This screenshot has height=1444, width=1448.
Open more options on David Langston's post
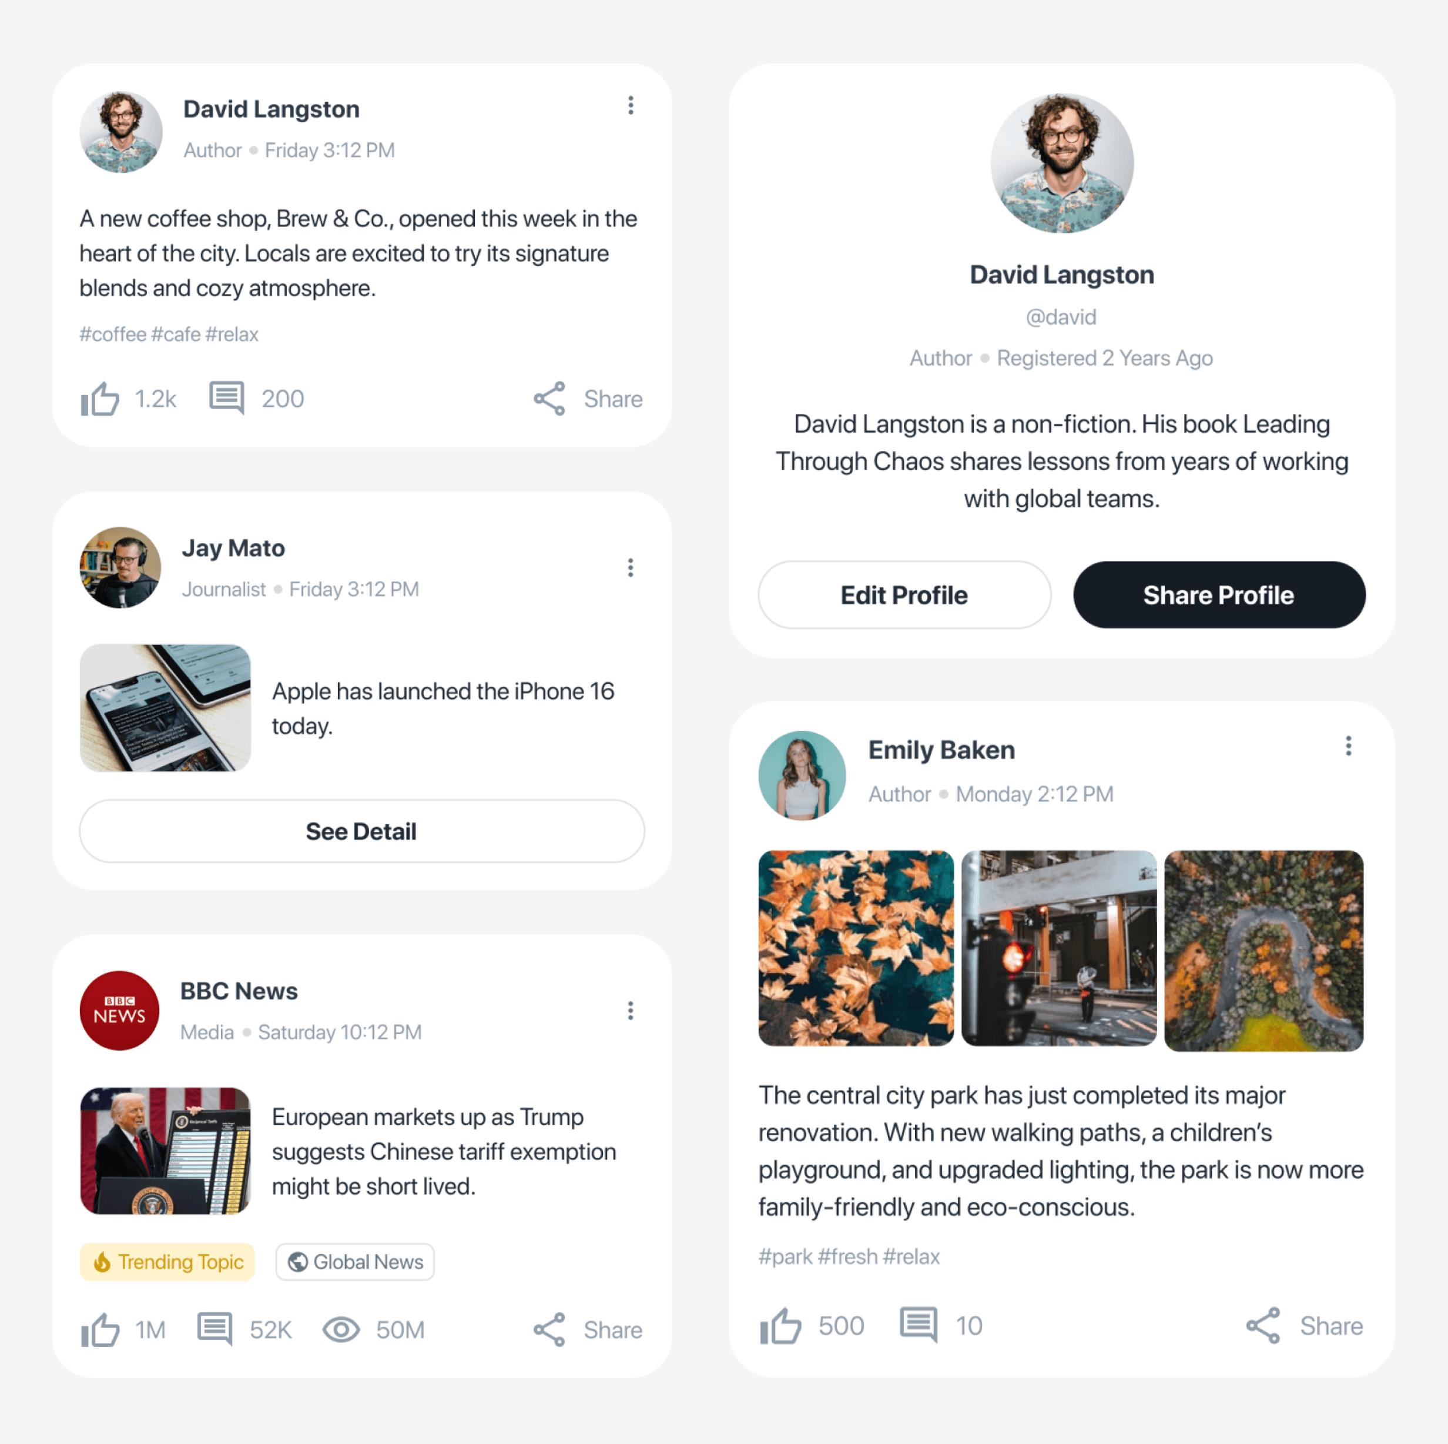pos(631,106)
